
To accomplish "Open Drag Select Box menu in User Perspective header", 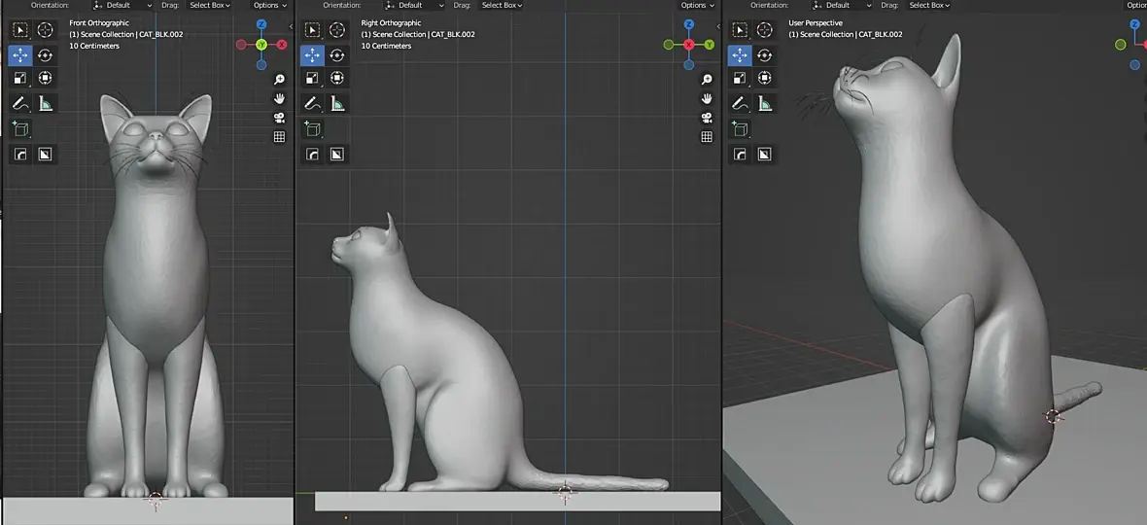I will (931, 5).
